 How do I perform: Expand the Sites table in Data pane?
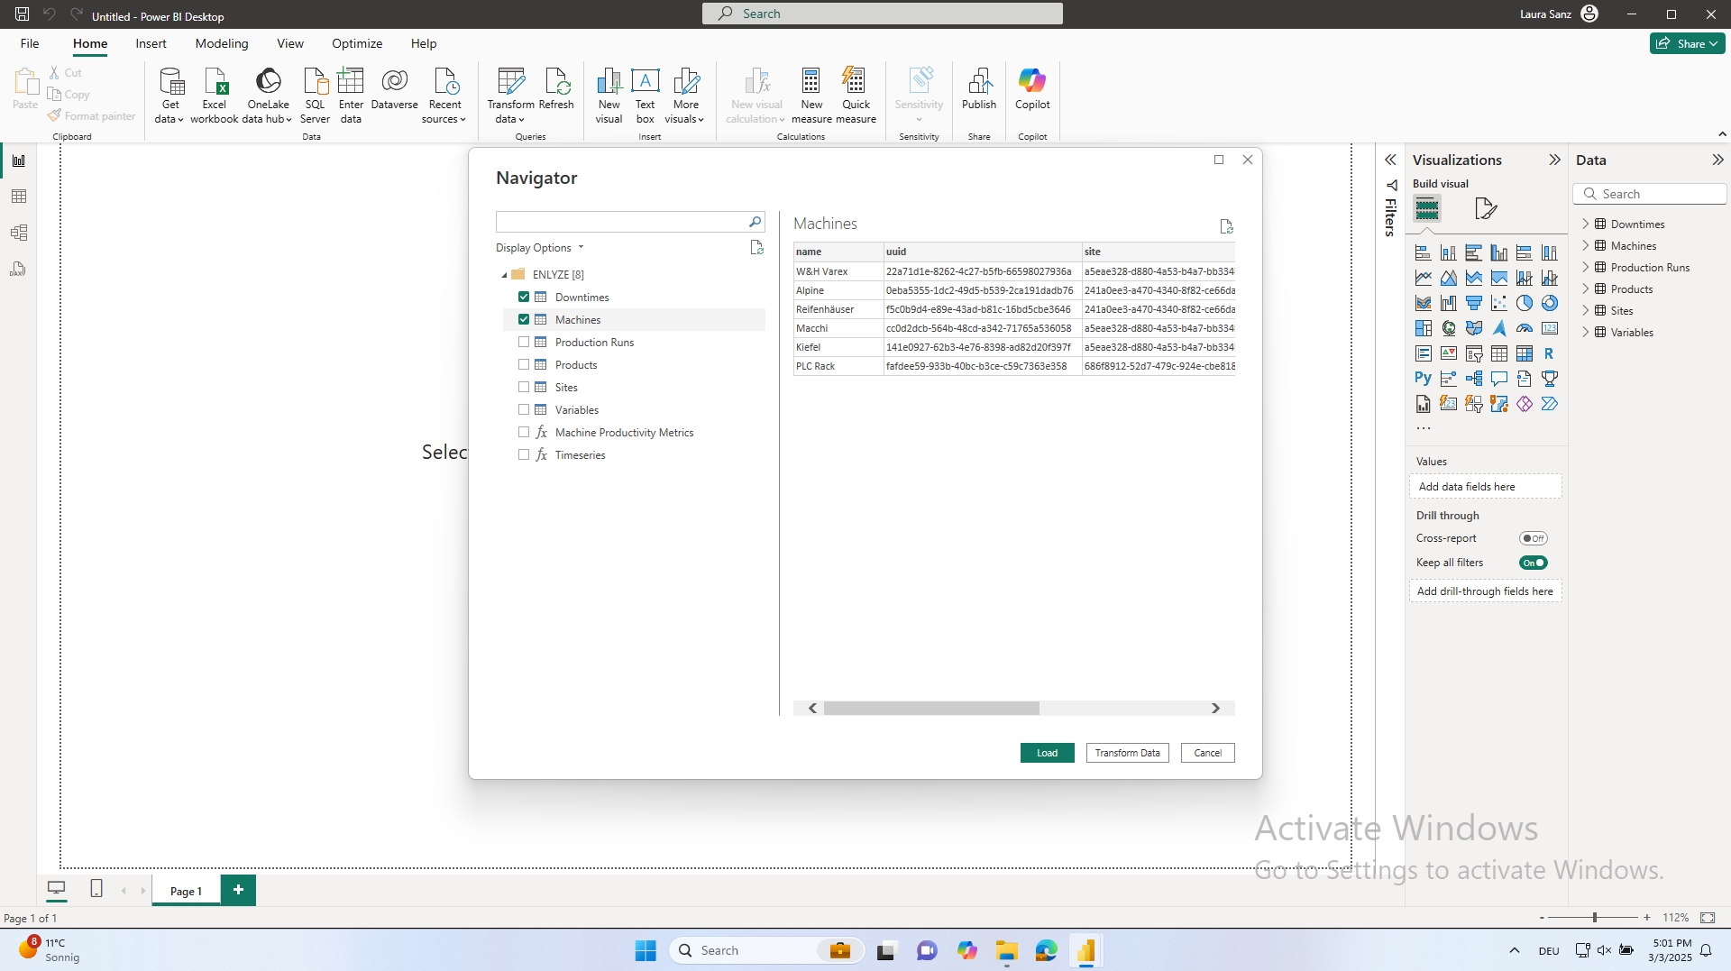coord(1585,310)
